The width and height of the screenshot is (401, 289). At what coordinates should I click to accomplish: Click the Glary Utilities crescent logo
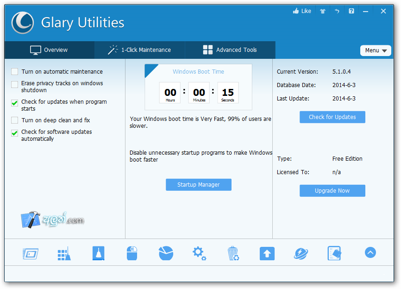pos(23,23)
